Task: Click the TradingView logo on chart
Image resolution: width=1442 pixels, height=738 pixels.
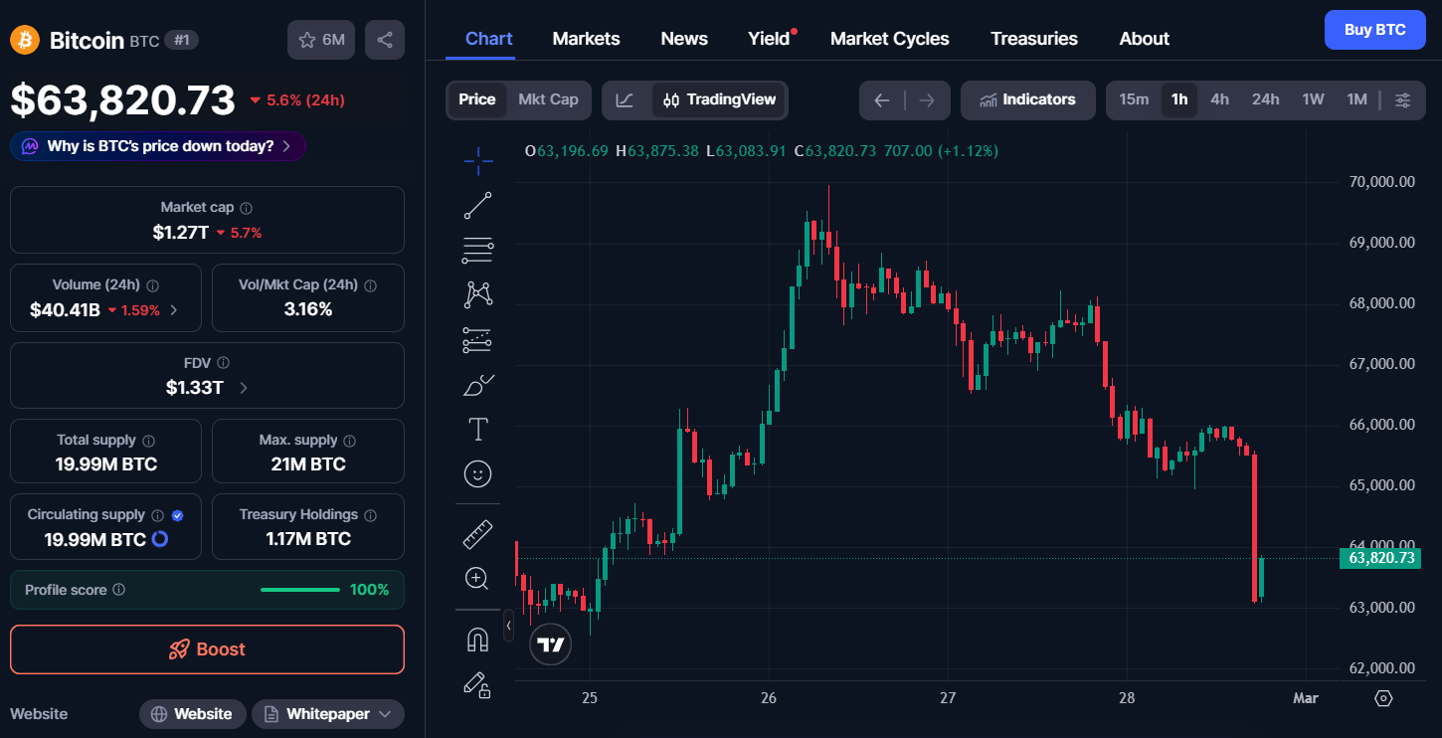Action: pyautogui.click(x=550, y=645)
